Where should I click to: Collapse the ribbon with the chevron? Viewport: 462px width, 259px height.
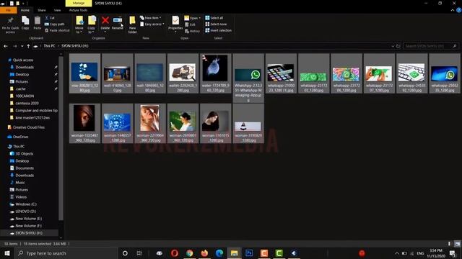(453, 10)
